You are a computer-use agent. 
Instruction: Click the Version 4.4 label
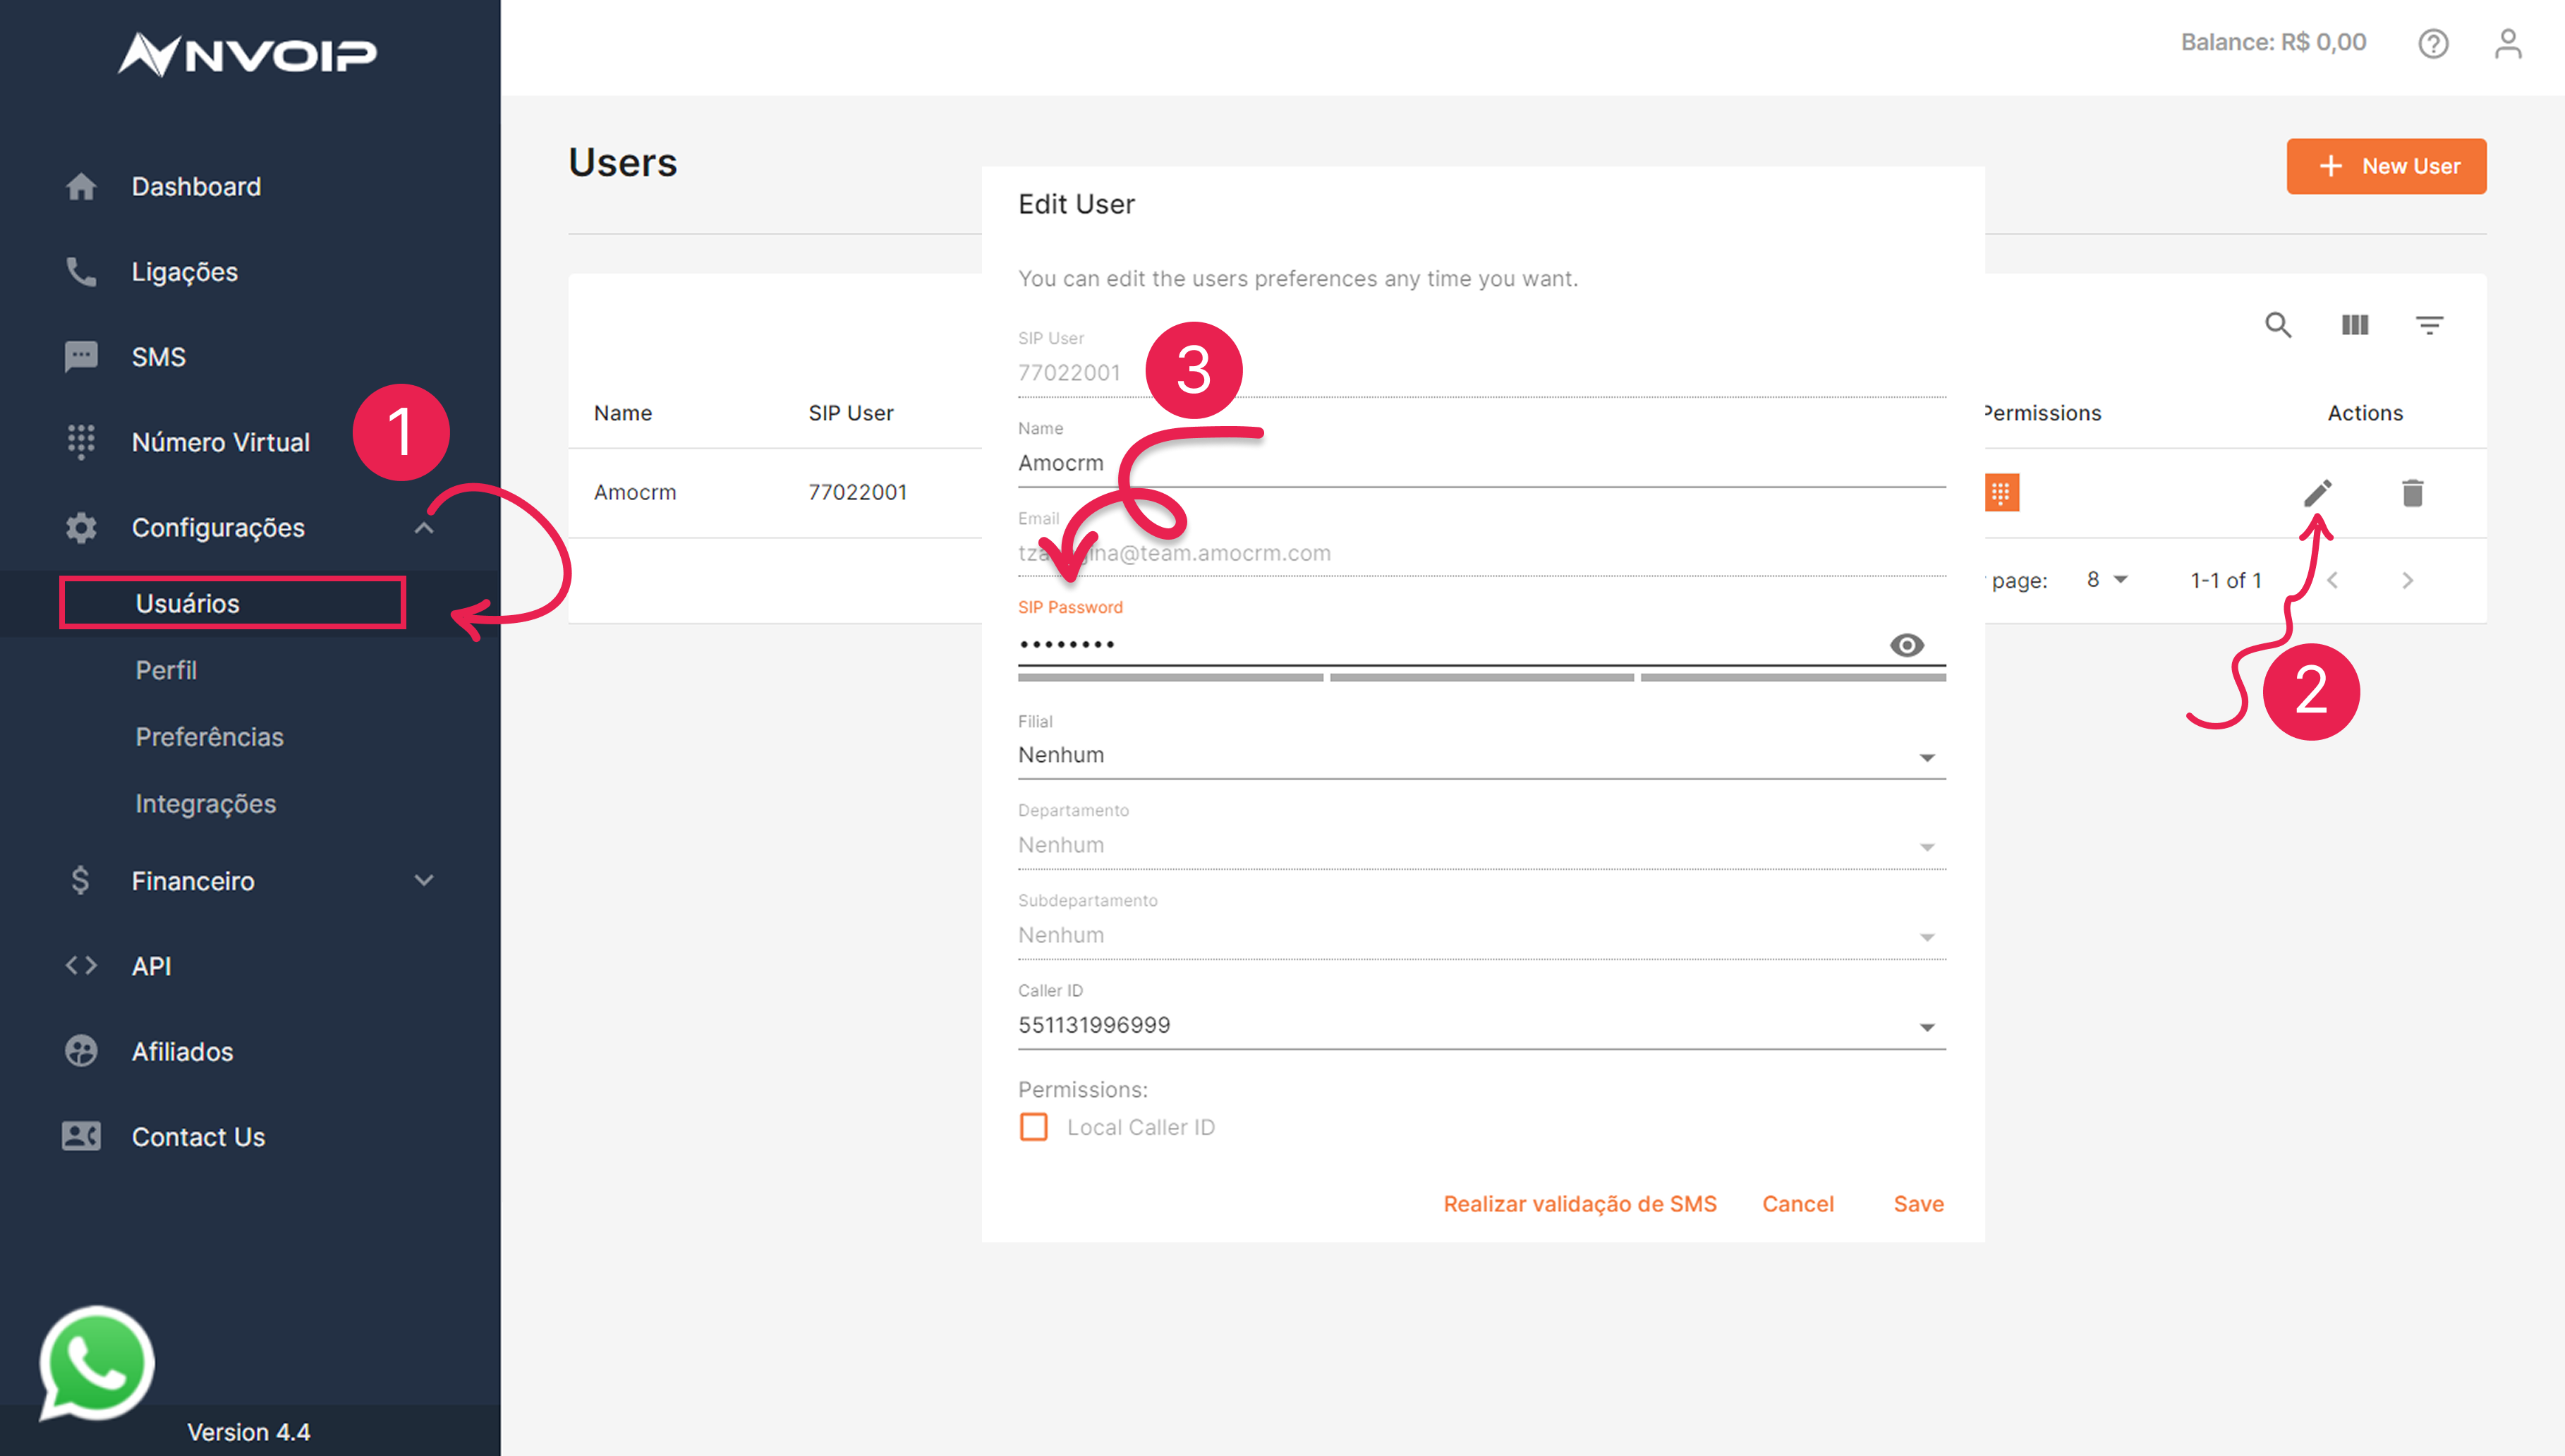[249, 1432]
